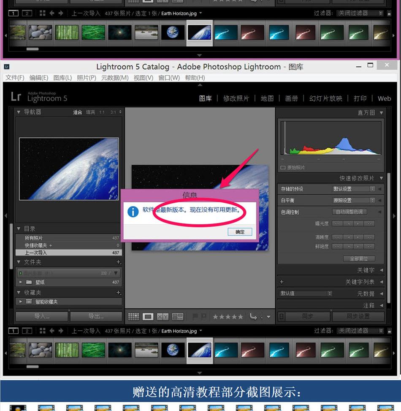
Task: Click 确定 in the 信息 dialog
Action: 240,232
